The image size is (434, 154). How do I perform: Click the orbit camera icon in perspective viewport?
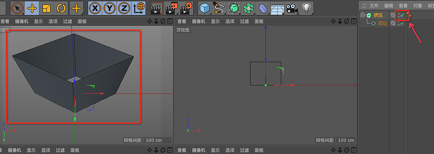(162, 21)
